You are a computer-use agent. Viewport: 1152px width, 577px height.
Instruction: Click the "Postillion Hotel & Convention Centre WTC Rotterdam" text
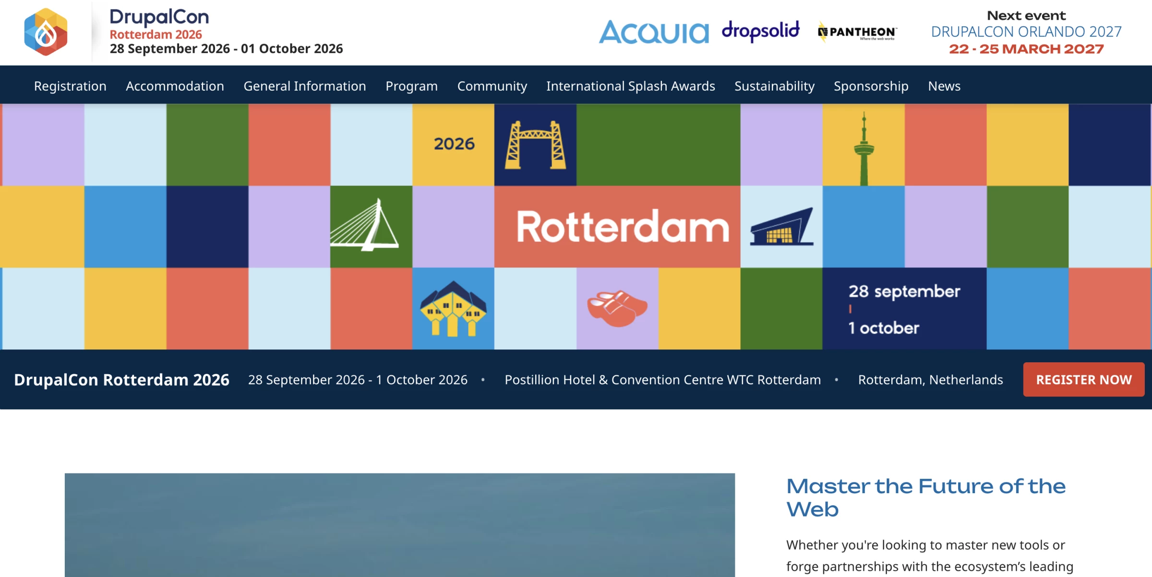click(662, 380)
